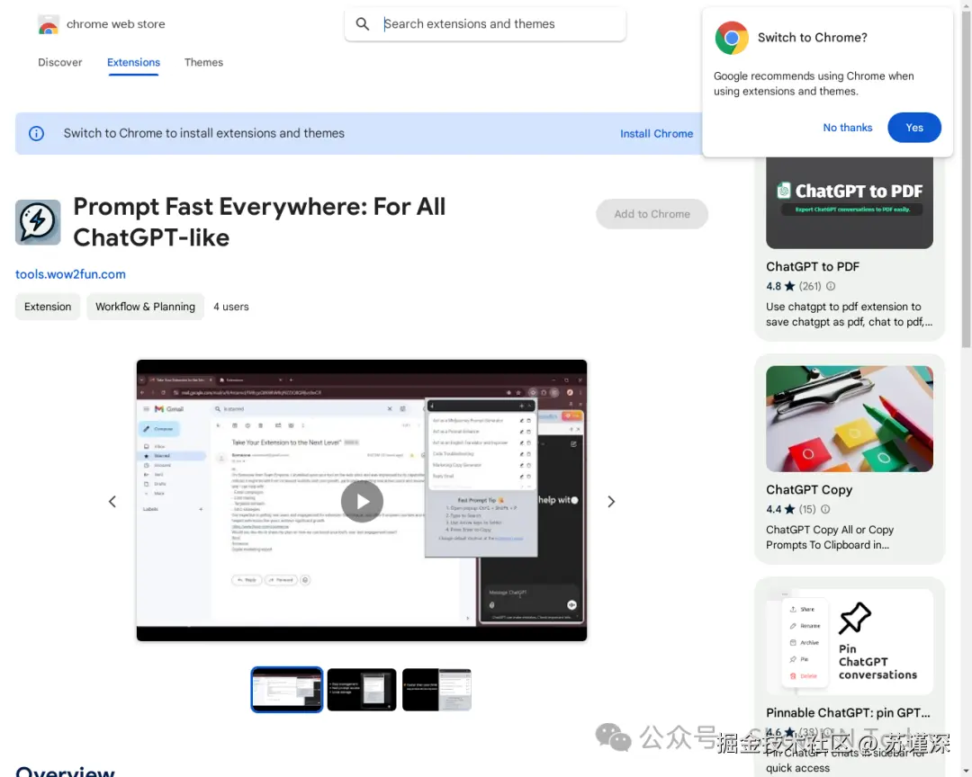
Task: Open the ChatGPT to PDF banner image
Action: [850, 202]
